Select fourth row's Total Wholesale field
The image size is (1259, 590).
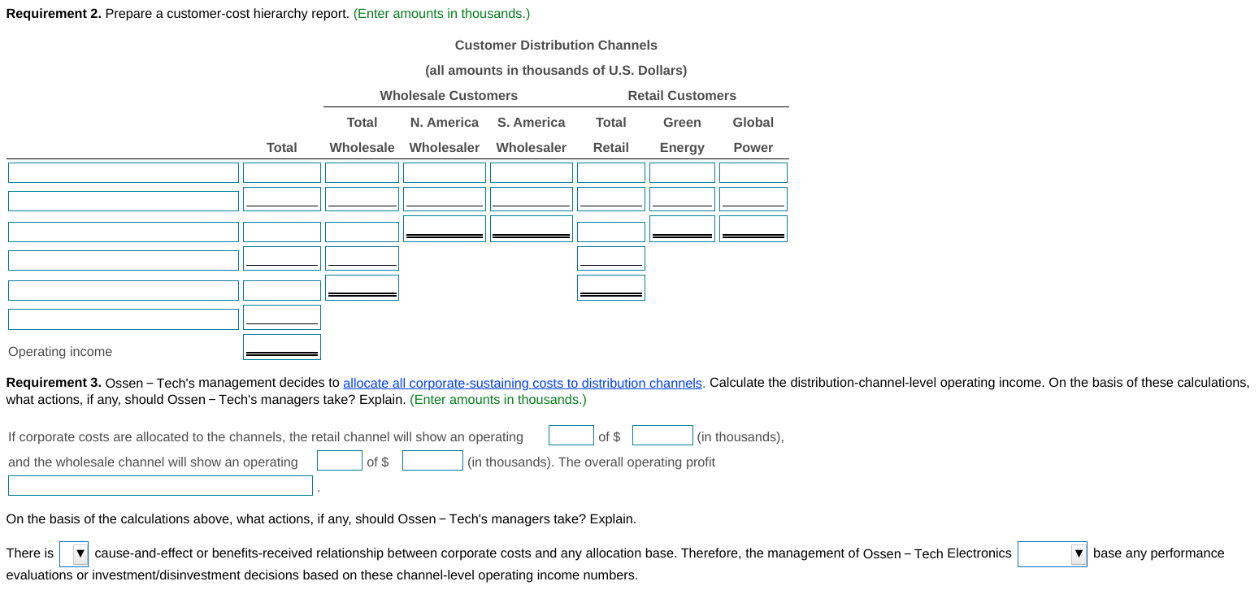pyautogui.click(x=362, y=258)
